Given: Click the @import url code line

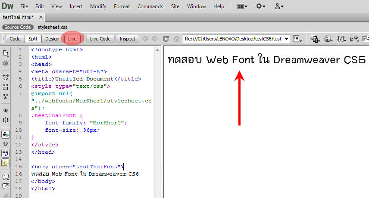Looking at the screenshot, I should 91,101.
